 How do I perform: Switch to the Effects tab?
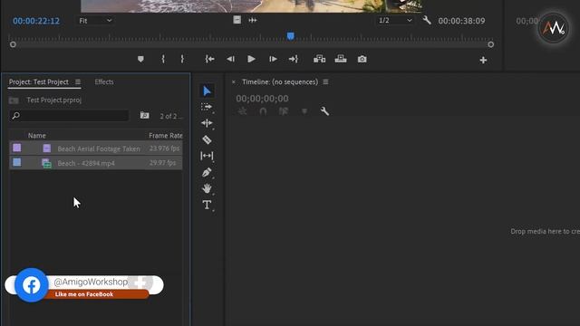(x=104, y=82)
